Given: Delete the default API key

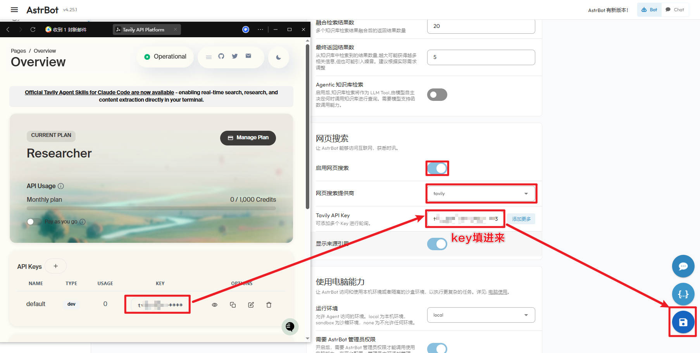Looking at the screenshot, I should tap(269, 305).
